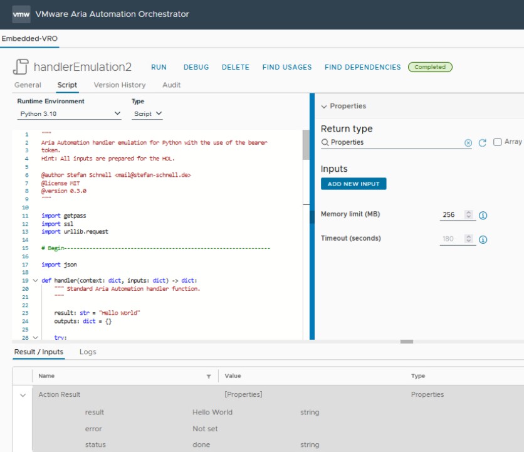Click the 'outputs: dict = {}' line
Viewport: 524px width, 452px height.
(83, 322)
